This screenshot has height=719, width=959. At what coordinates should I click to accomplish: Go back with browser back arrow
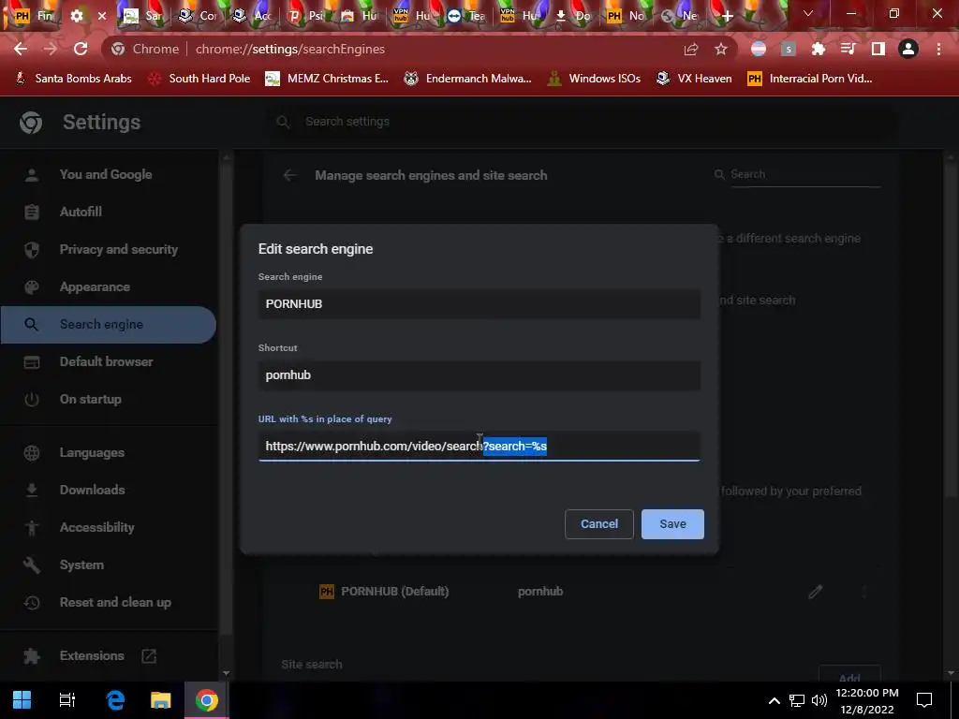(x=21, y=49)
